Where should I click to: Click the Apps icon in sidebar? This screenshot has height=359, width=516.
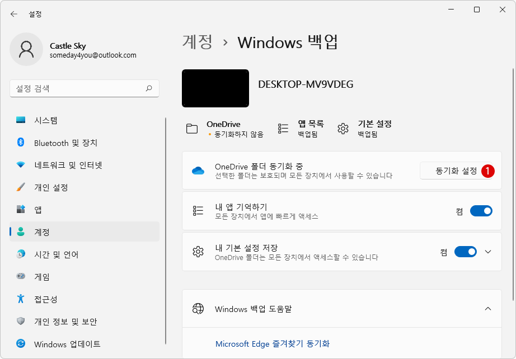pyautogui.click(x=21, y=209)
